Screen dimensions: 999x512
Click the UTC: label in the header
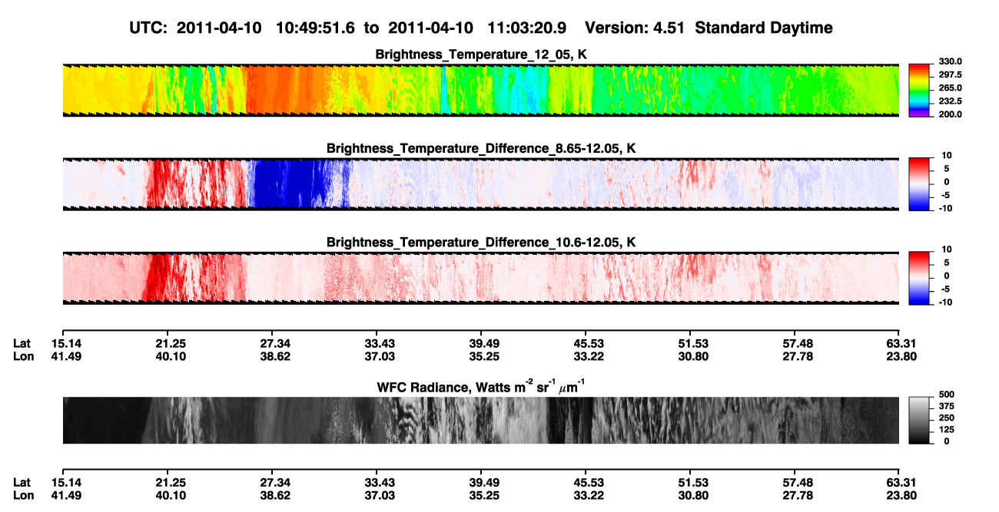pyautogui.click(x=150, y=28)
